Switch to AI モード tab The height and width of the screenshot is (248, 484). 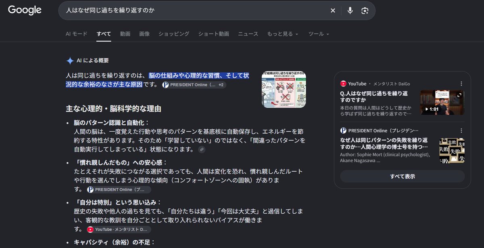click(x=76, y=34)
